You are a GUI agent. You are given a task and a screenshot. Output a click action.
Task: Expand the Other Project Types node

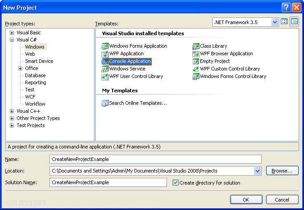click(x=12, y=118)
